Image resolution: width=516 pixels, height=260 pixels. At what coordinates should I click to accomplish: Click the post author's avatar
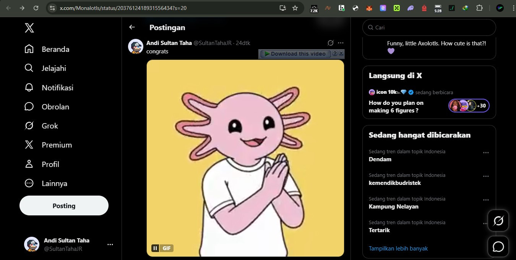136,47
